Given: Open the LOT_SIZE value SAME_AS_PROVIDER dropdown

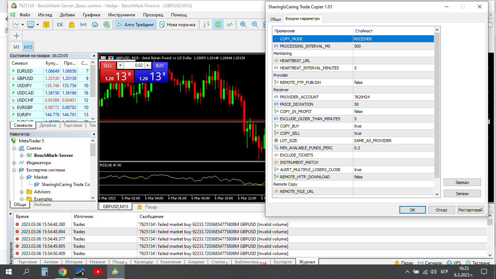Looking at the screenshot, I should (x=393, y=141).
